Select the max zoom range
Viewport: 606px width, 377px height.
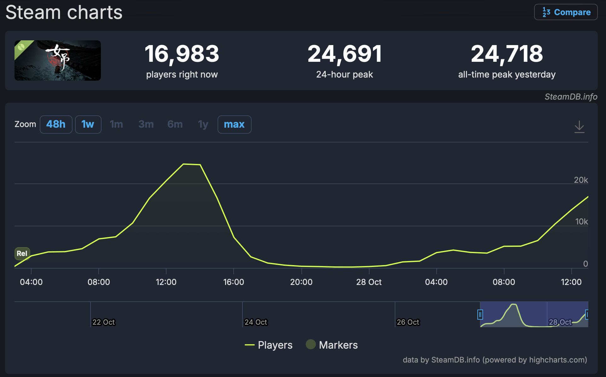pyautogui.click(x=234, y=125)
